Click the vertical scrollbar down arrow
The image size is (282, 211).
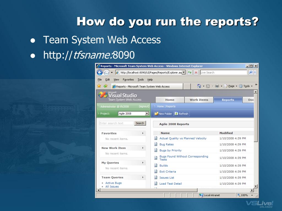coord(256,186)
